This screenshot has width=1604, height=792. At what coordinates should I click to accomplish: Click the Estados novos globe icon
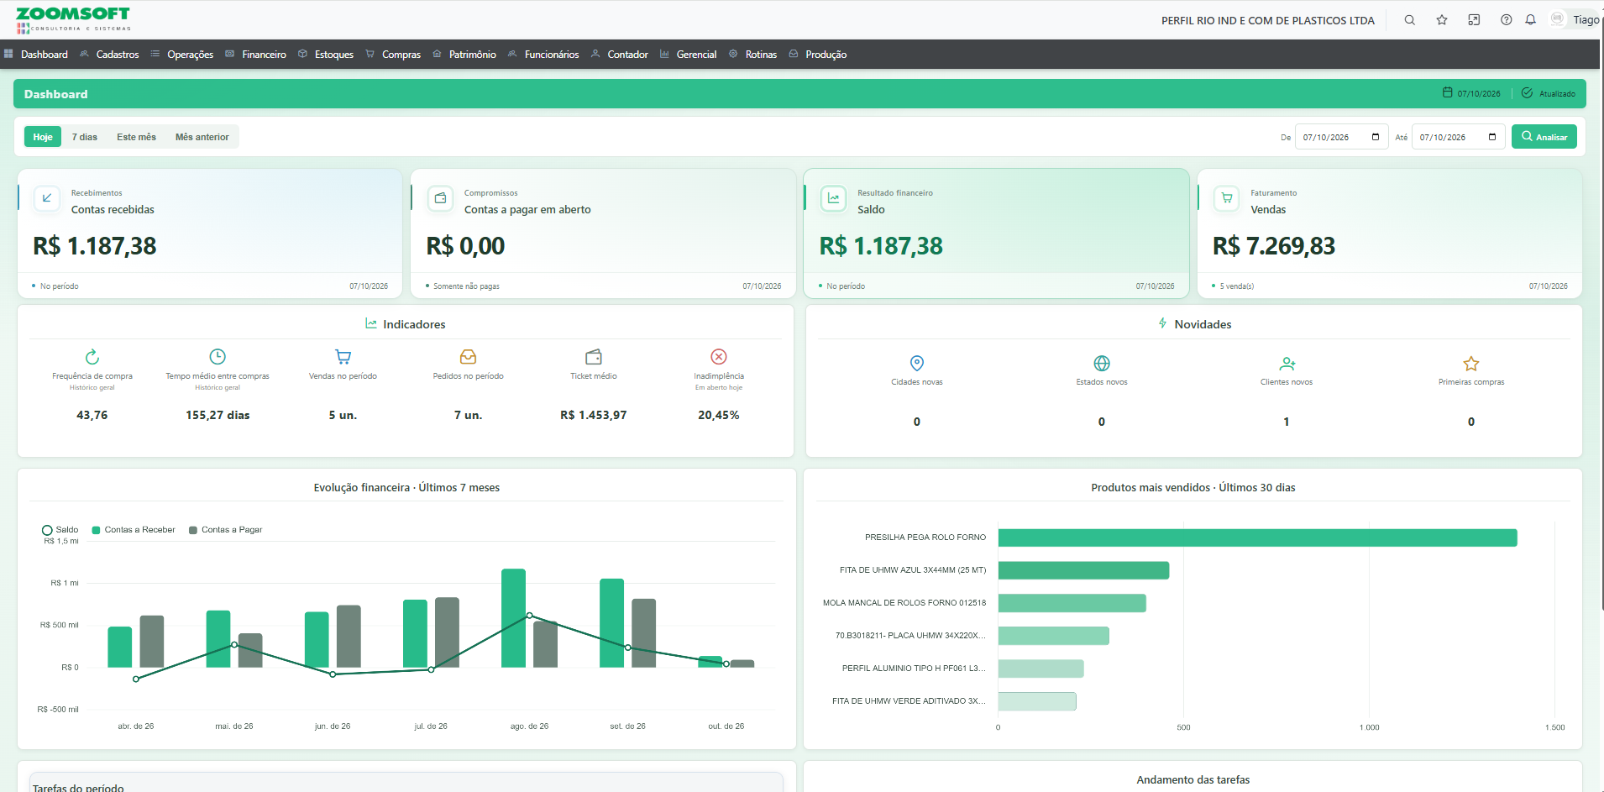point(1102,363)
